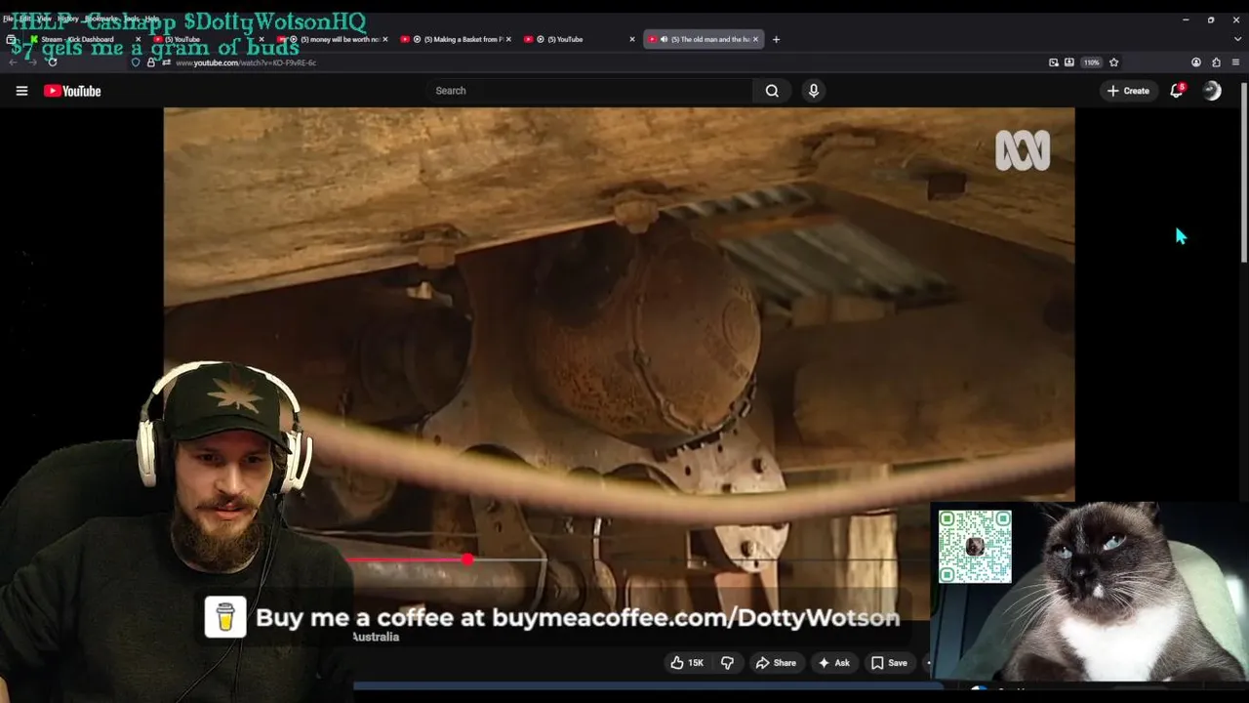The height and width of the screenshot is (703, 1249).
Task: Bookmark this page with the star icon
Action: (x=1113, y=62)
